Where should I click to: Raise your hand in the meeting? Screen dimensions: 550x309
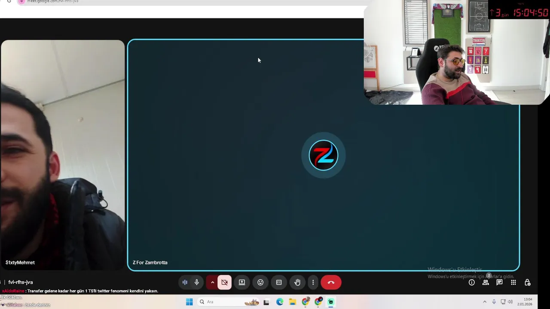pos(297,282)
